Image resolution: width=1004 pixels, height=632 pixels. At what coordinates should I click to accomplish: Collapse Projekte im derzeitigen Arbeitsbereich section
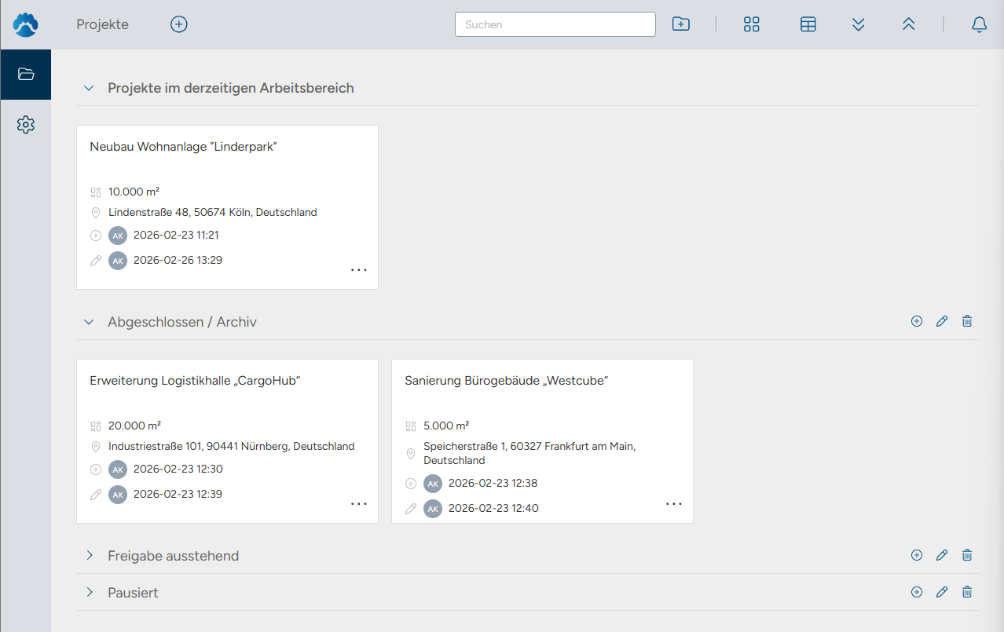click(89, 88)
